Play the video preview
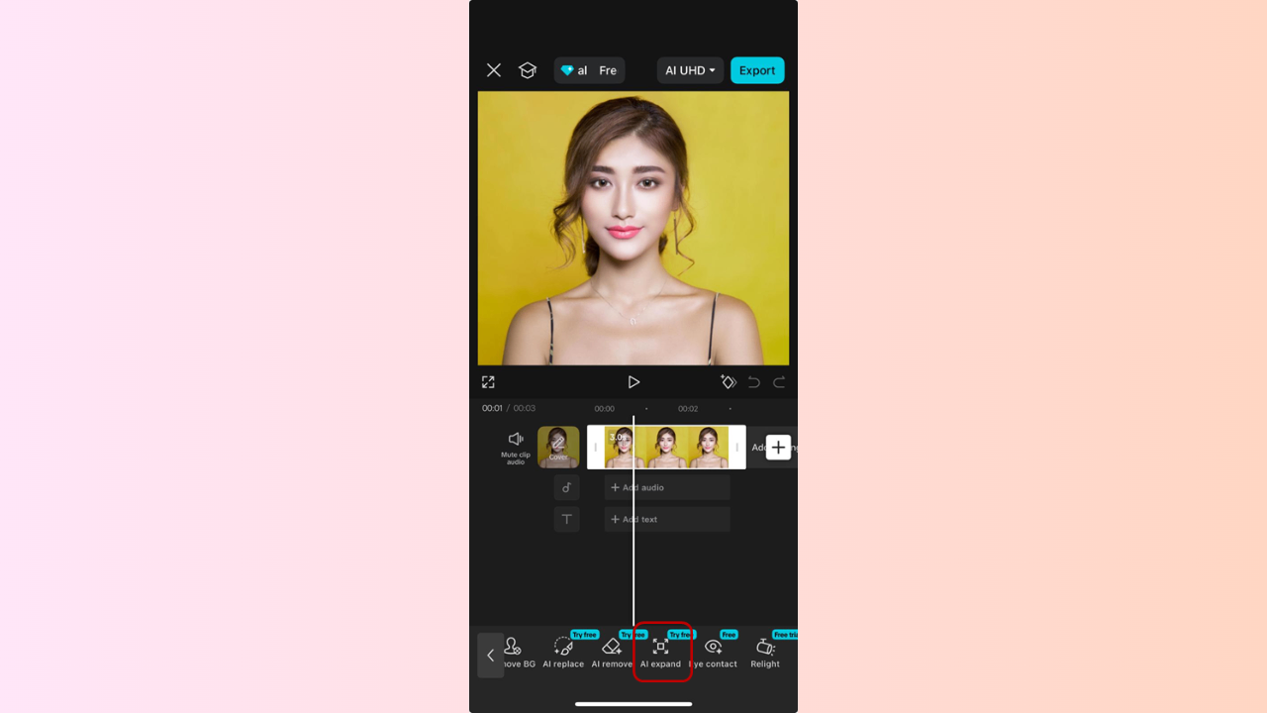The width and height of the screenshot is (1267, 713). pos(633,381)
